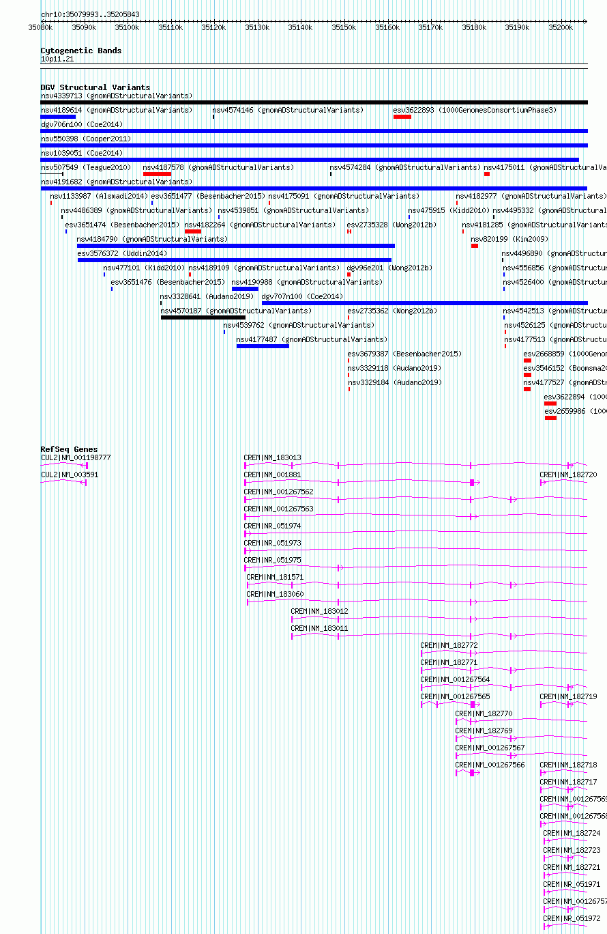This screenshot has width=607, height=934.
Task: Select the Cytogenetic Bands track title
Action: tap(81, 51)
